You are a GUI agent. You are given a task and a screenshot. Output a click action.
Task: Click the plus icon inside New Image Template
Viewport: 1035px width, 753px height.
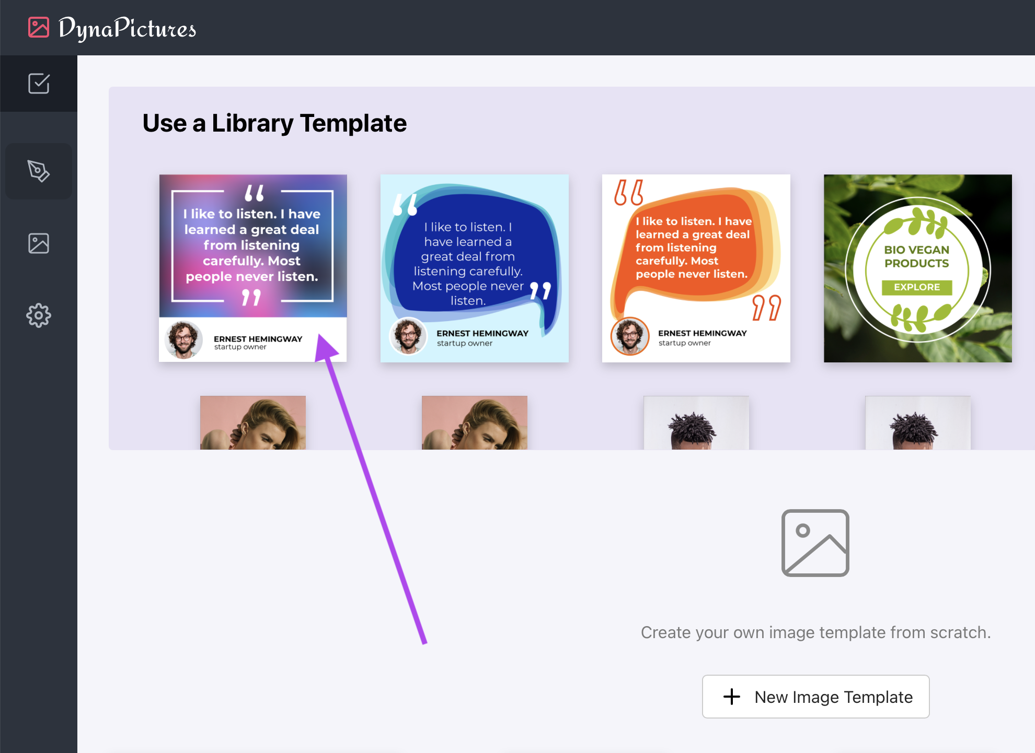[x=732, y=697]
